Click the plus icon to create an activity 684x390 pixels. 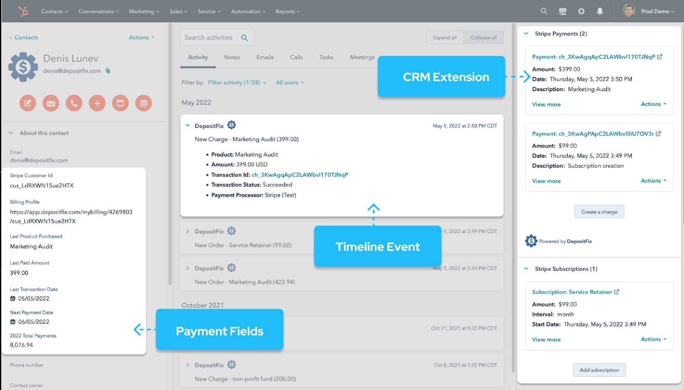(97, 103)
